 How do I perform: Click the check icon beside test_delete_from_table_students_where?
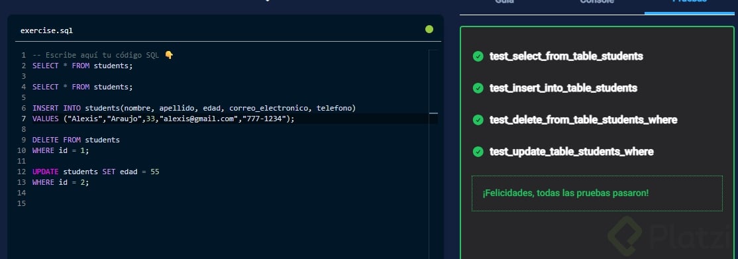tap(478, 120)
